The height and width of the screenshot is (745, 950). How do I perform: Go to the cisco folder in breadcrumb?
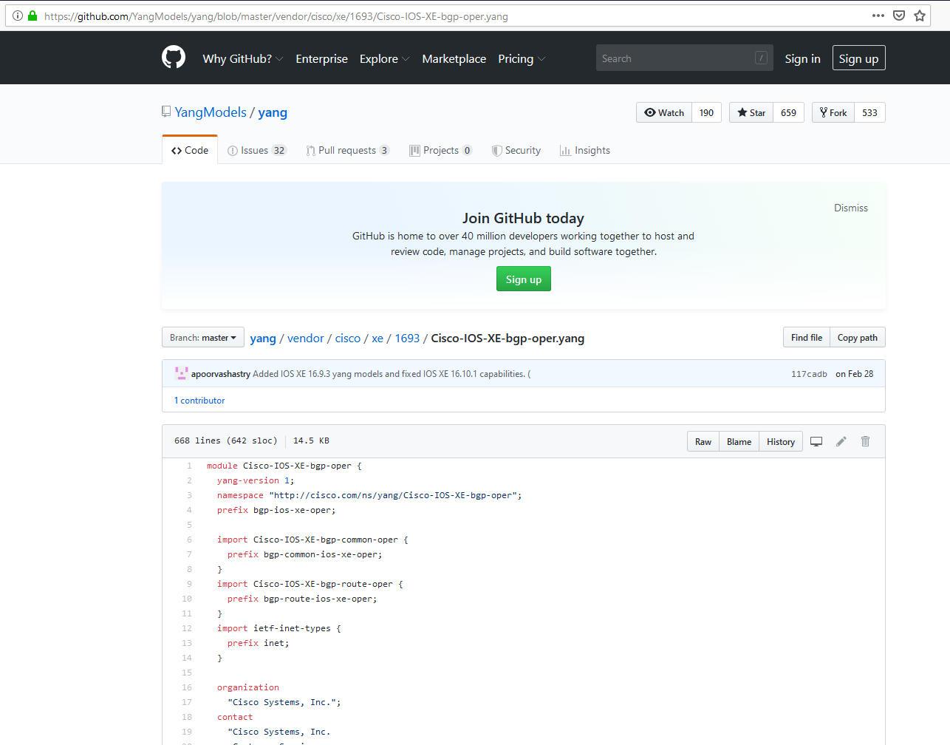tap(348, 338)
